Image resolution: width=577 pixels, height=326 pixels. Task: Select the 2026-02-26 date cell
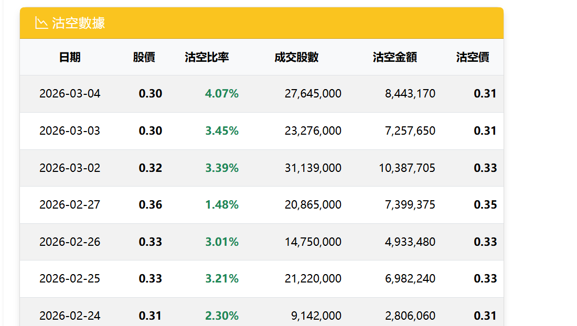(x=70, y=242)
